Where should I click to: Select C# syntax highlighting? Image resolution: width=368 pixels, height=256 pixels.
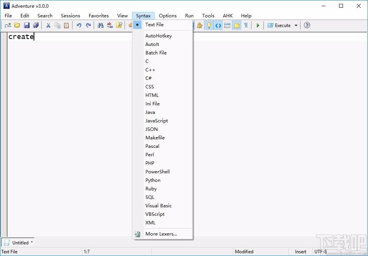(163, 78)
